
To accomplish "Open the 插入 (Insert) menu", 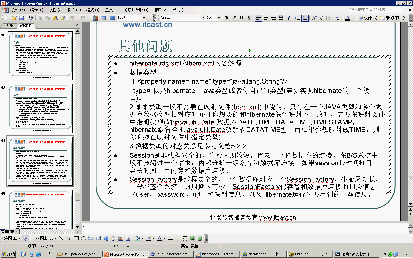I will [74, 10].
